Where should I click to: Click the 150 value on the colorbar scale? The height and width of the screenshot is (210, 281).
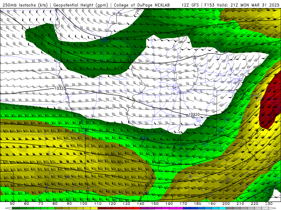[x=155, y=204]
